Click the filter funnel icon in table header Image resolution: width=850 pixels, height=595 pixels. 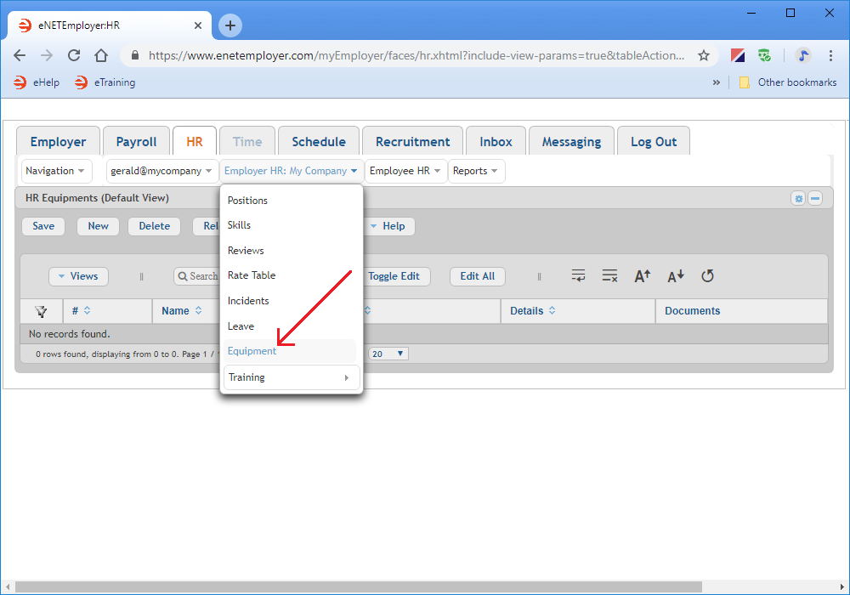pos(41,311)
